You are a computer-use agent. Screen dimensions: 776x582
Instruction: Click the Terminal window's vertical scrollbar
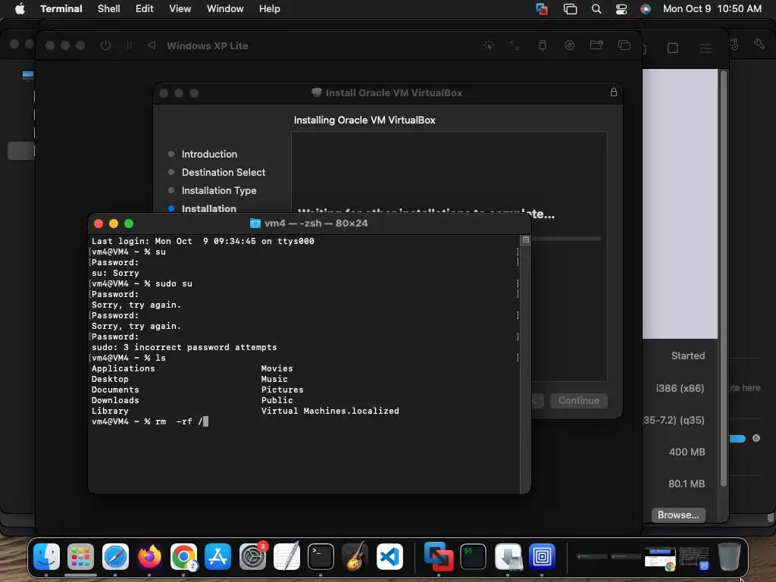coord(526,364)
